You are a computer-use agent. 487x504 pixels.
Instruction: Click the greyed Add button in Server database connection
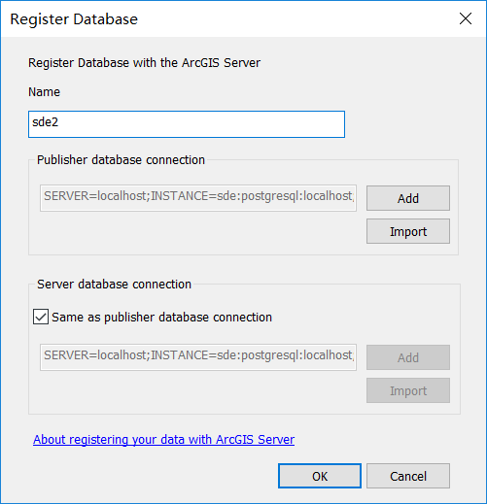(x=408, y=357)
